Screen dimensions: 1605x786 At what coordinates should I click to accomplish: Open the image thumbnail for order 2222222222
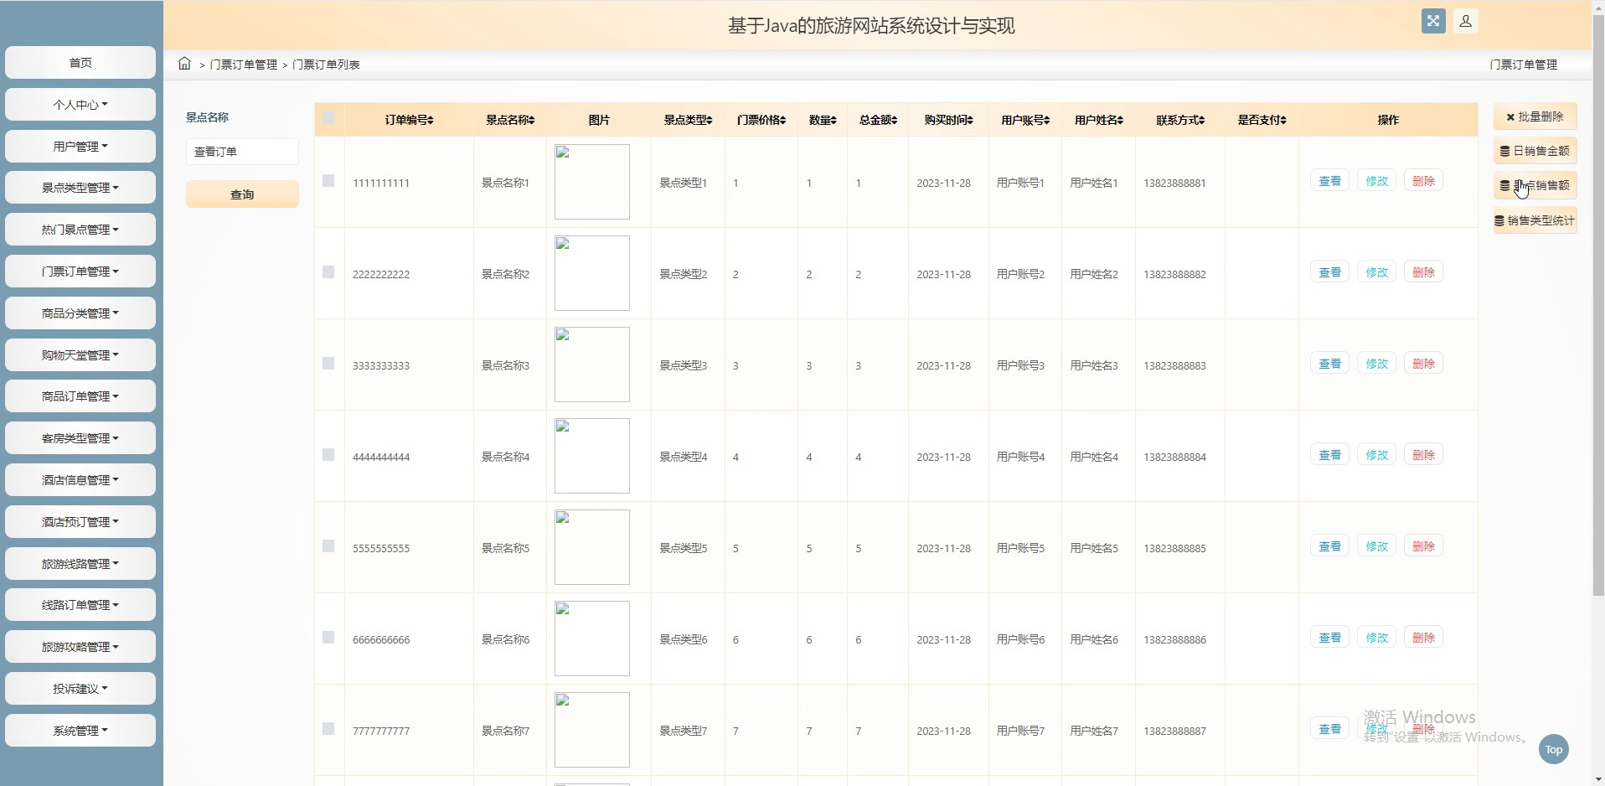click(x=592, y=273)
